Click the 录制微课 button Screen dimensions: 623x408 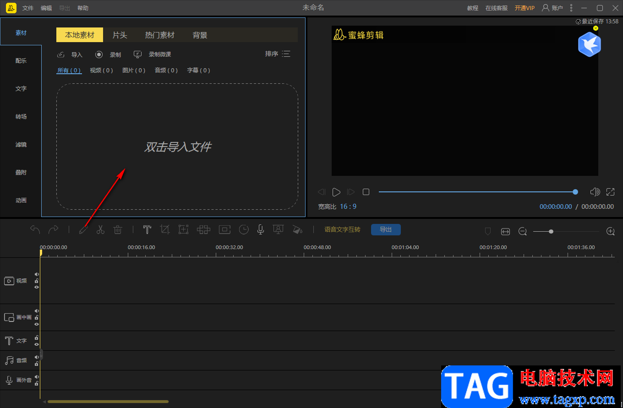click(x=152, y=54)
